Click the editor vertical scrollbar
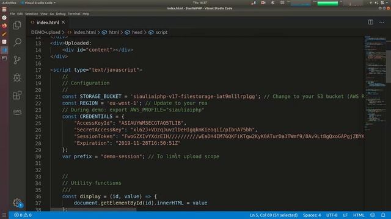 coord(389,66)
